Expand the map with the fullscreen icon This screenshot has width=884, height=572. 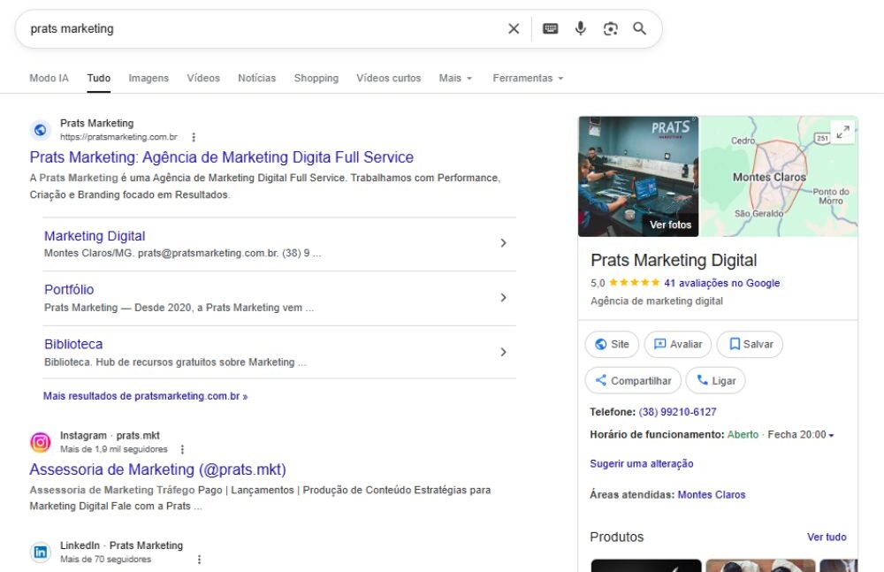(842, 133)
